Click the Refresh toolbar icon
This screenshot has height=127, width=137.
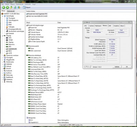tap(15, 8)
